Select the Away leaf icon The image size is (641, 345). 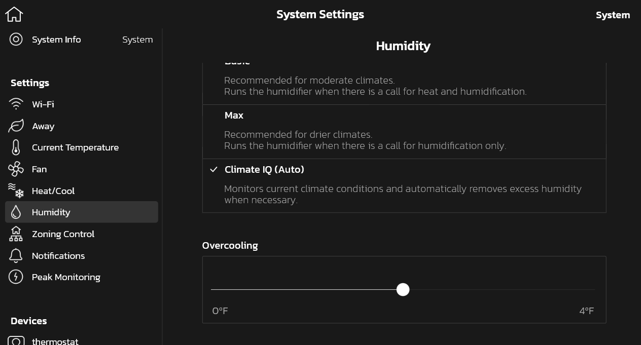click(16, 126)
